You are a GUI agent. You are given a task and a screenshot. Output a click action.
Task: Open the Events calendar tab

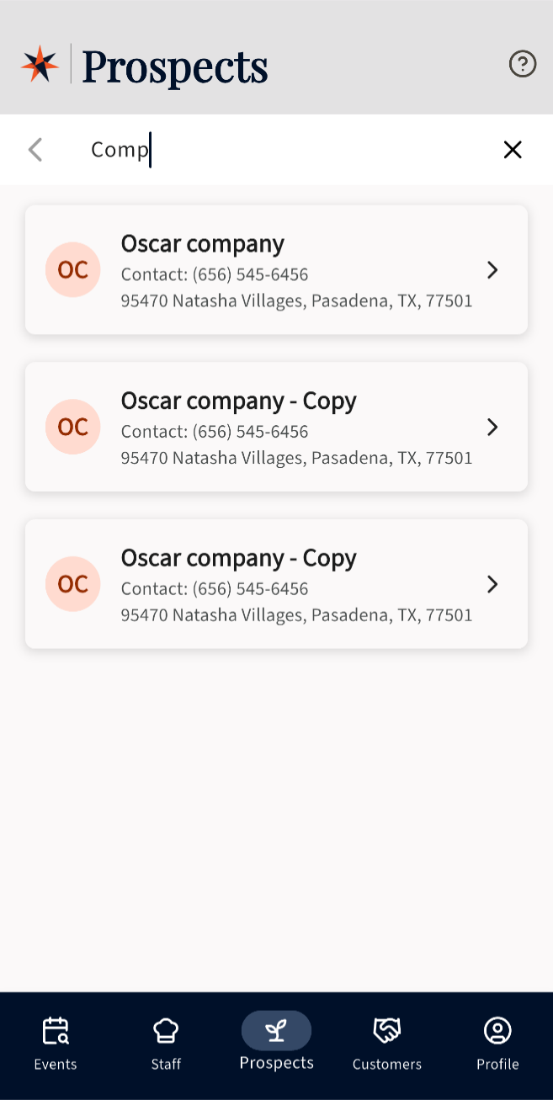pyautogui.click(x=56, y=1044)
